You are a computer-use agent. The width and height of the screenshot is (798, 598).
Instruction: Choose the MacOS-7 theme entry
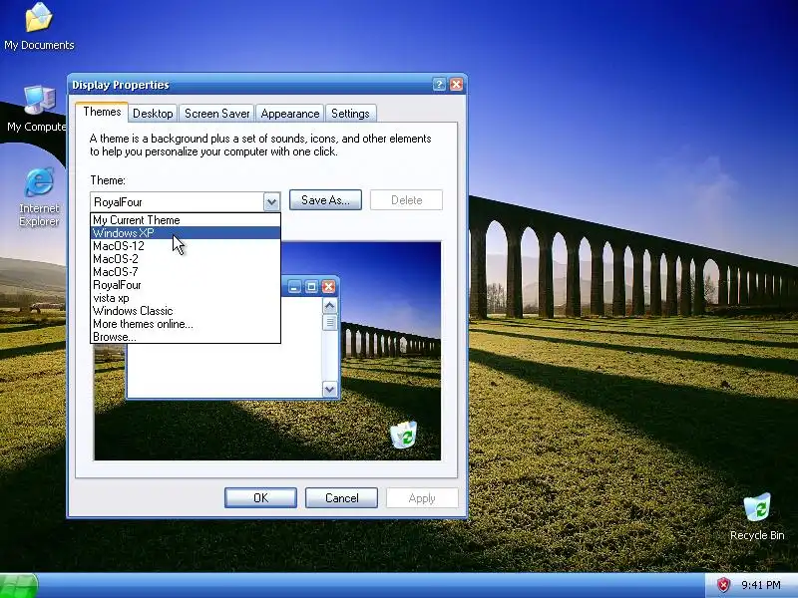pyautogui.click(x=186, y=272)
